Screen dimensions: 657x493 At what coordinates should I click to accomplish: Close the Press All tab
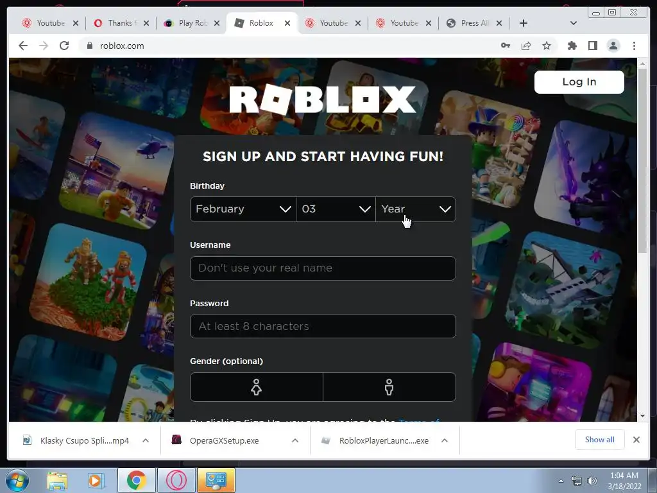pos(499,23)
